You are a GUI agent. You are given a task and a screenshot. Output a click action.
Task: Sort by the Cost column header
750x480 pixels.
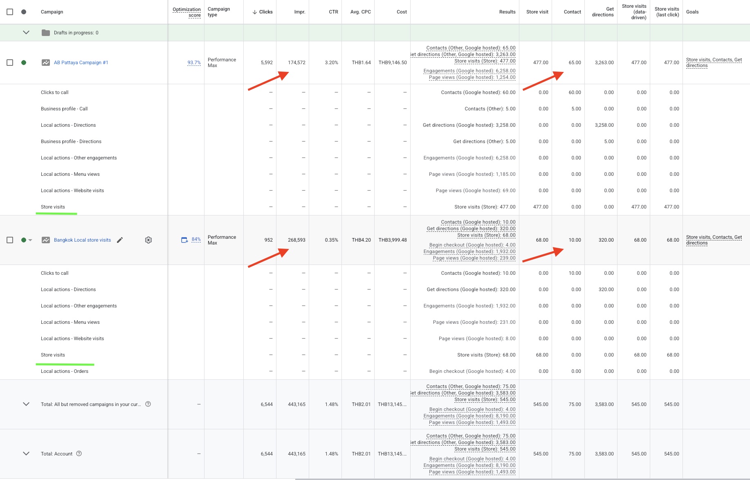click(402, 12)
